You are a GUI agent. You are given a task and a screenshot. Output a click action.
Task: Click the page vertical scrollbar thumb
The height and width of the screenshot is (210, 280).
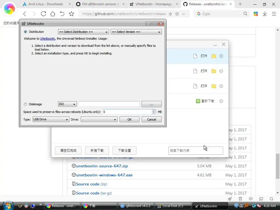pyautogui.click(x=278, y=166)
